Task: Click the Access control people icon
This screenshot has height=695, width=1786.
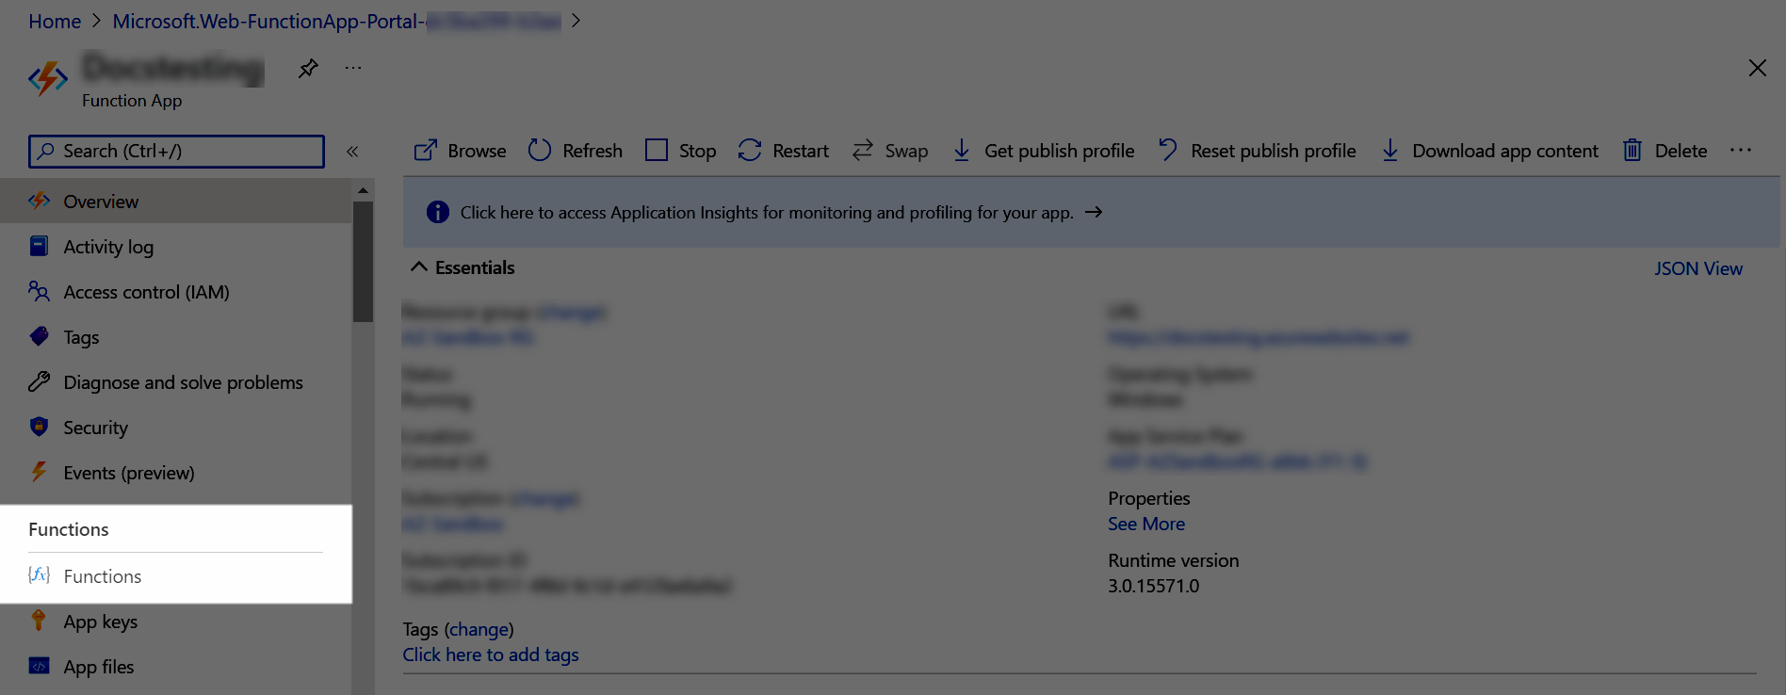Action: 39,291
